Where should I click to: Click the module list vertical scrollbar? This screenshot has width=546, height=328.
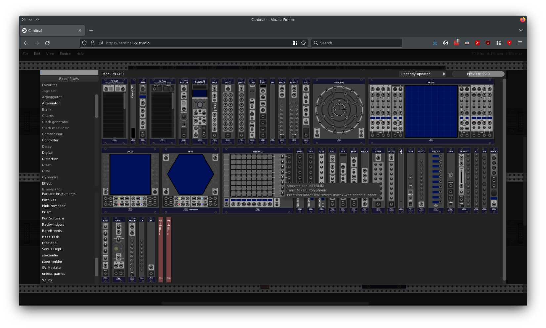click(504, 180)
